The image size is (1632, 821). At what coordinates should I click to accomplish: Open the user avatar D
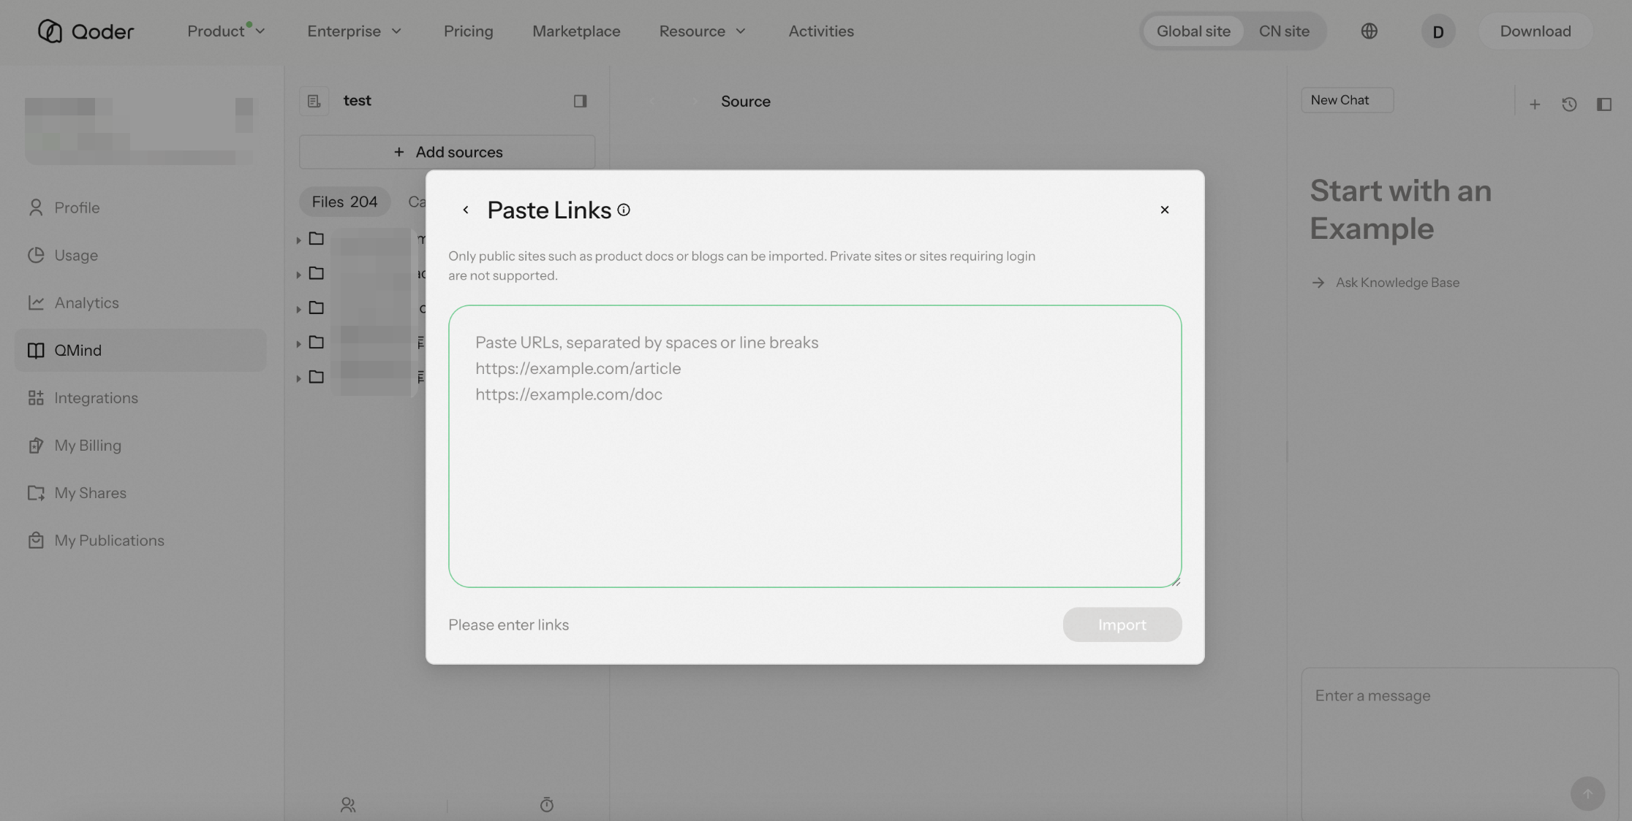coord(1438,31)
